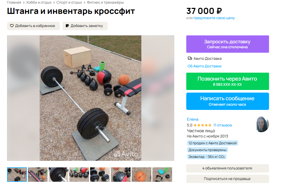View the orange ball thumbnail

coord(141,174)
